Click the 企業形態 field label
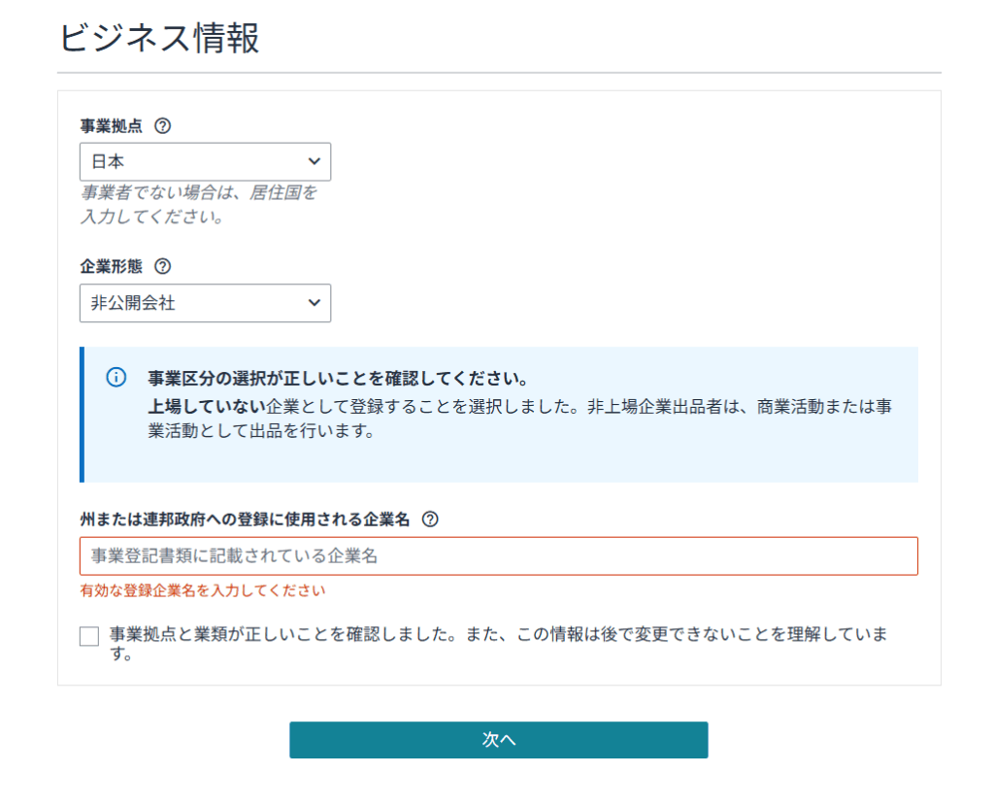 click(112, 266)
